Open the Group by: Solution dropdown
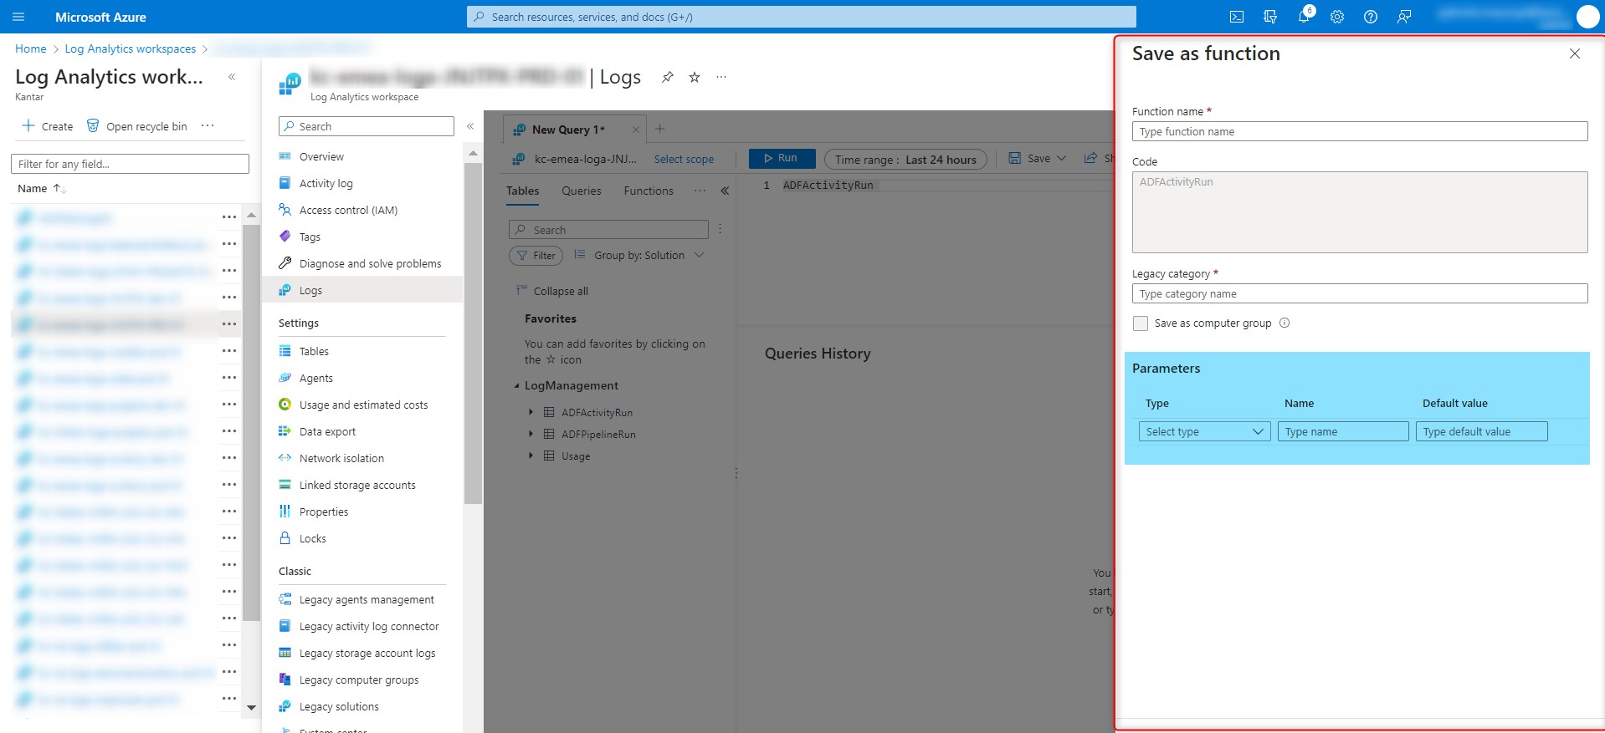The width and height of the screenshot is (1605, 733). (x=639, y=255)
